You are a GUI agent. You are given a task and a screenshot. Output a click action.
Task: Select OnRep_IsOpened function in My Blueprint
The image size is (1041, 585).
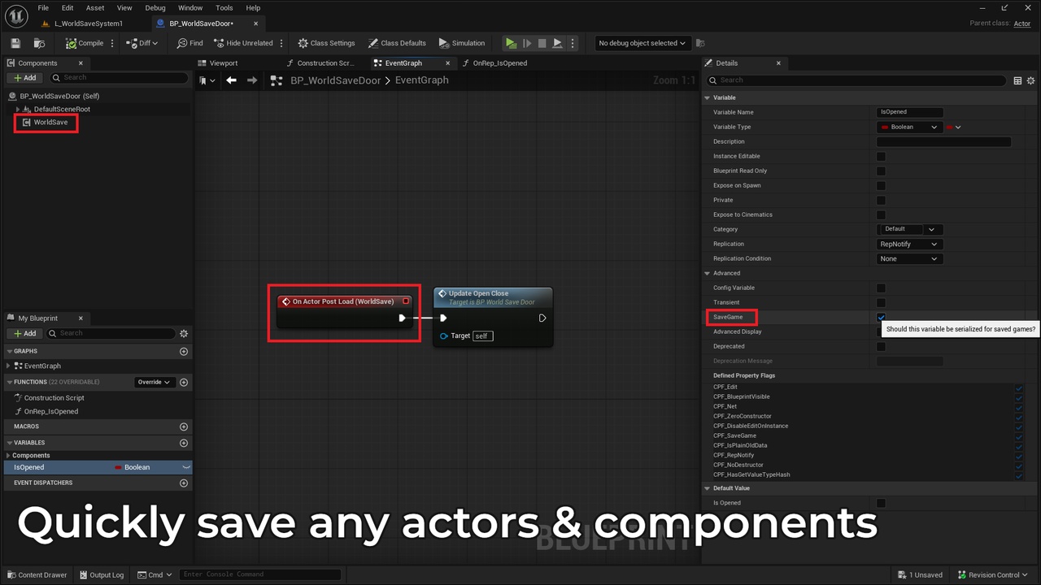pos(51,411)
